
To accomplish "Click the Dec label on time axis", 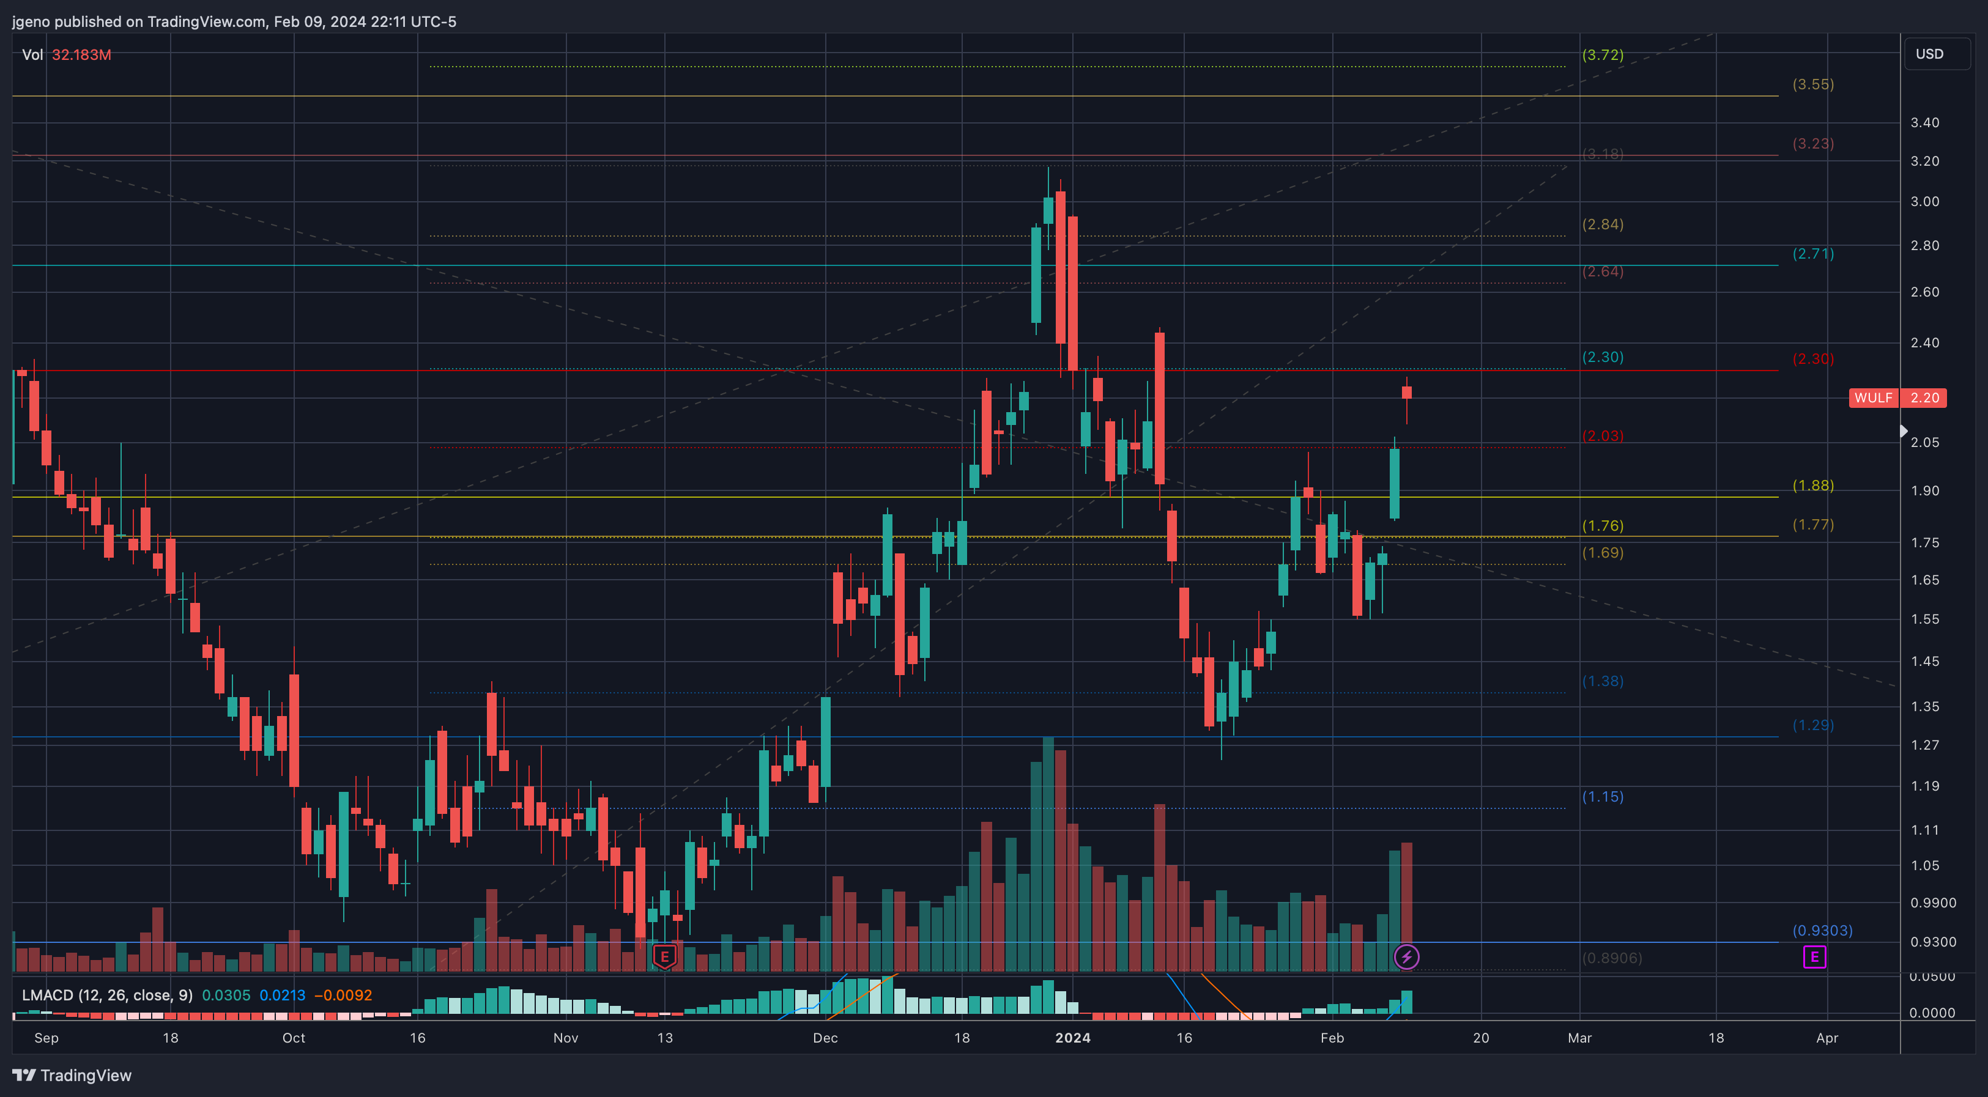I will [x=826, y=1038].
